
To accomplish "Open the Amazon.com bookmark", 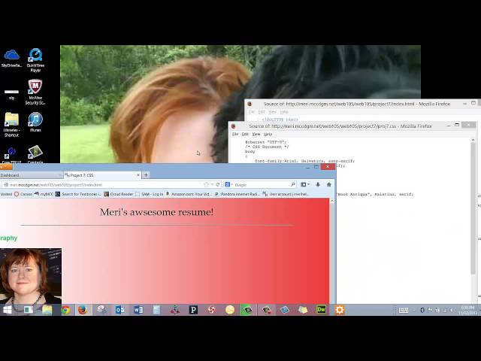I will [189, 194].
